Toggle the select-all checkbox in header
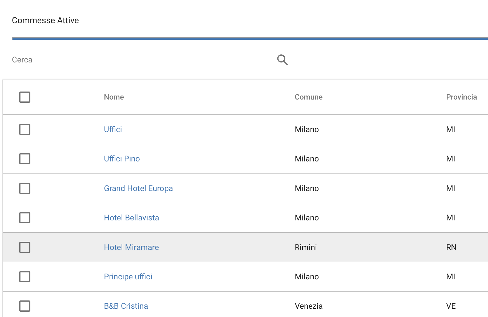488x317 pixels. coord(25,97)
